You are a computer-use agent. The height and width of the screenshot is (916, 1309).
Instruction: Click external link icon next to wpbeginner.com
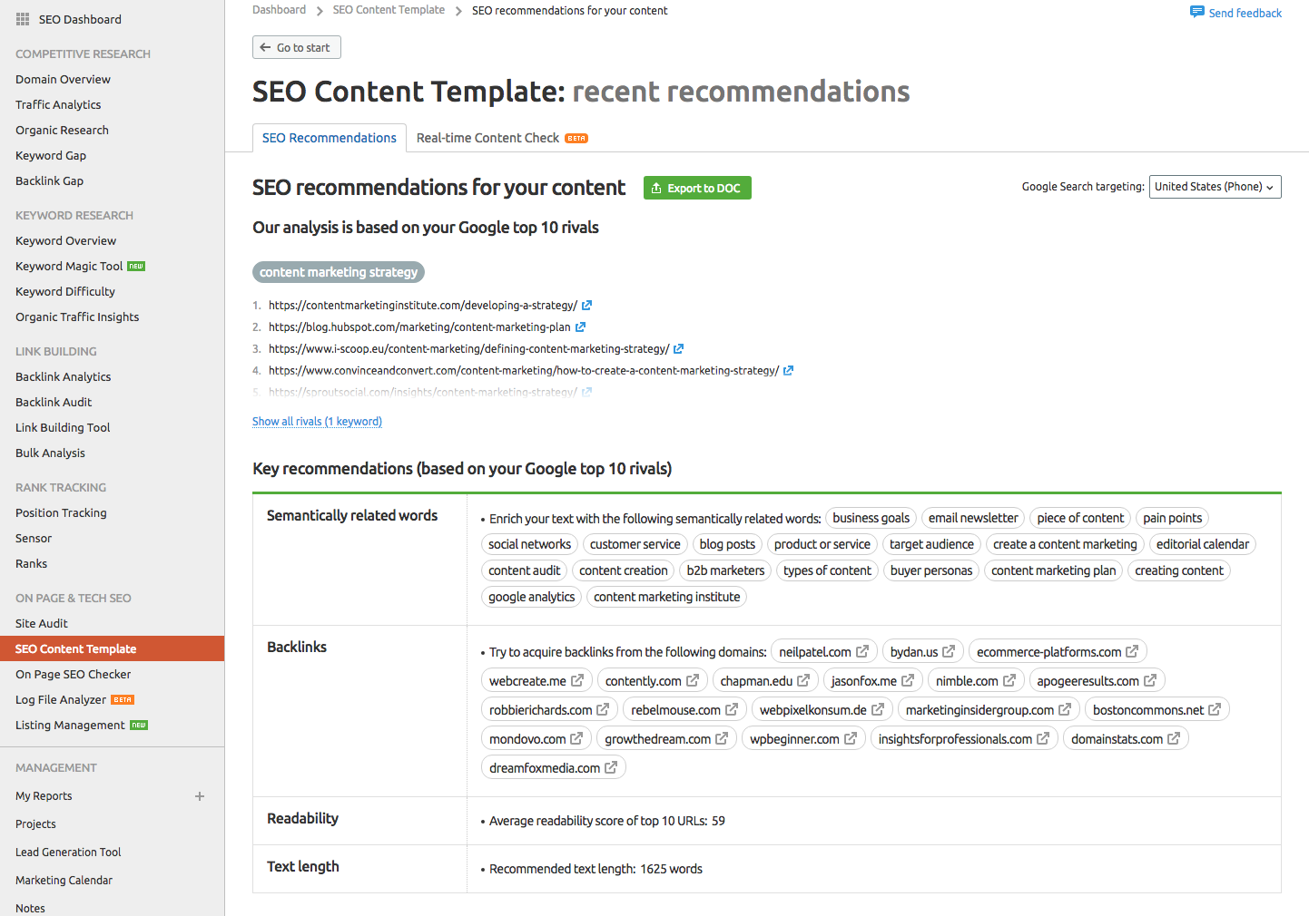click(x=851, y=738)
